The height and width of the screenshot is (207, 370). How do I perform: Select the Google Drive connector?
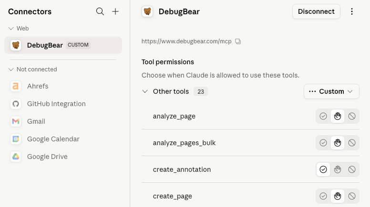click(63, 157)
